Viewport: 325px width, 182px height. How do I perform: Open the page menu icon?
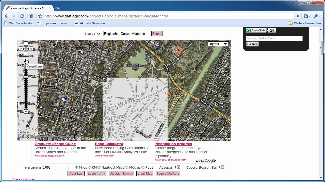tap(307, 16)
